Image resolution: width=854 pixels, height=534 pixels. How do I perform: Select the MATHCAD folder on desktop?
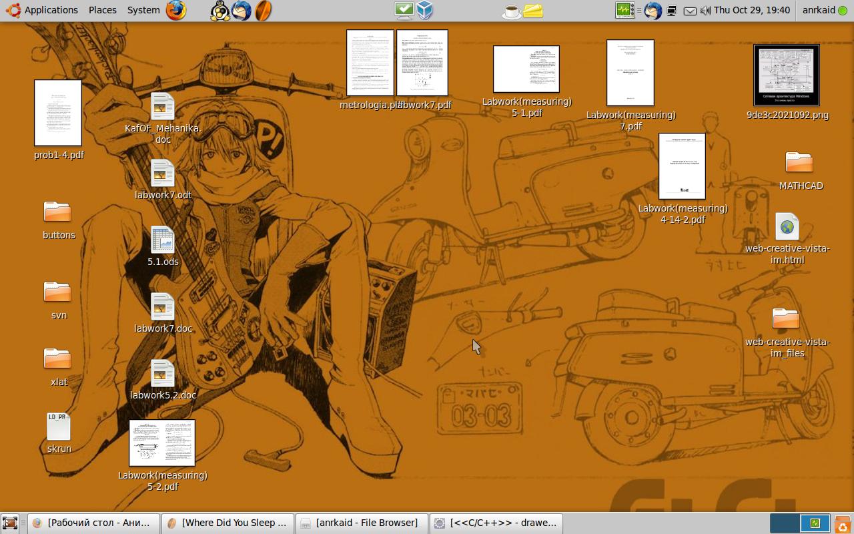click(x=799, y=162)
